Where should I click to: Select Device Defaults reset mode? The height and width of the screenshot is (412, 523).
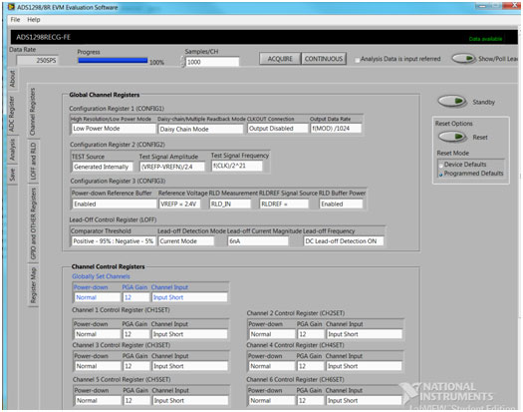(x=441, y=165)
